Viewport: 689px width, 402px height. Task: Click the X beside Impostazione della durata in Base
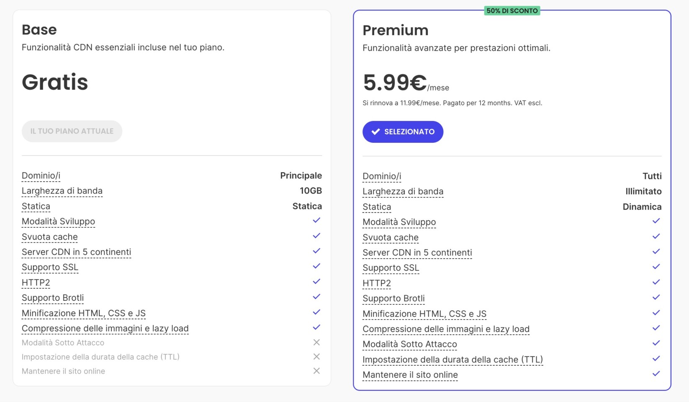tap(316, 357)
